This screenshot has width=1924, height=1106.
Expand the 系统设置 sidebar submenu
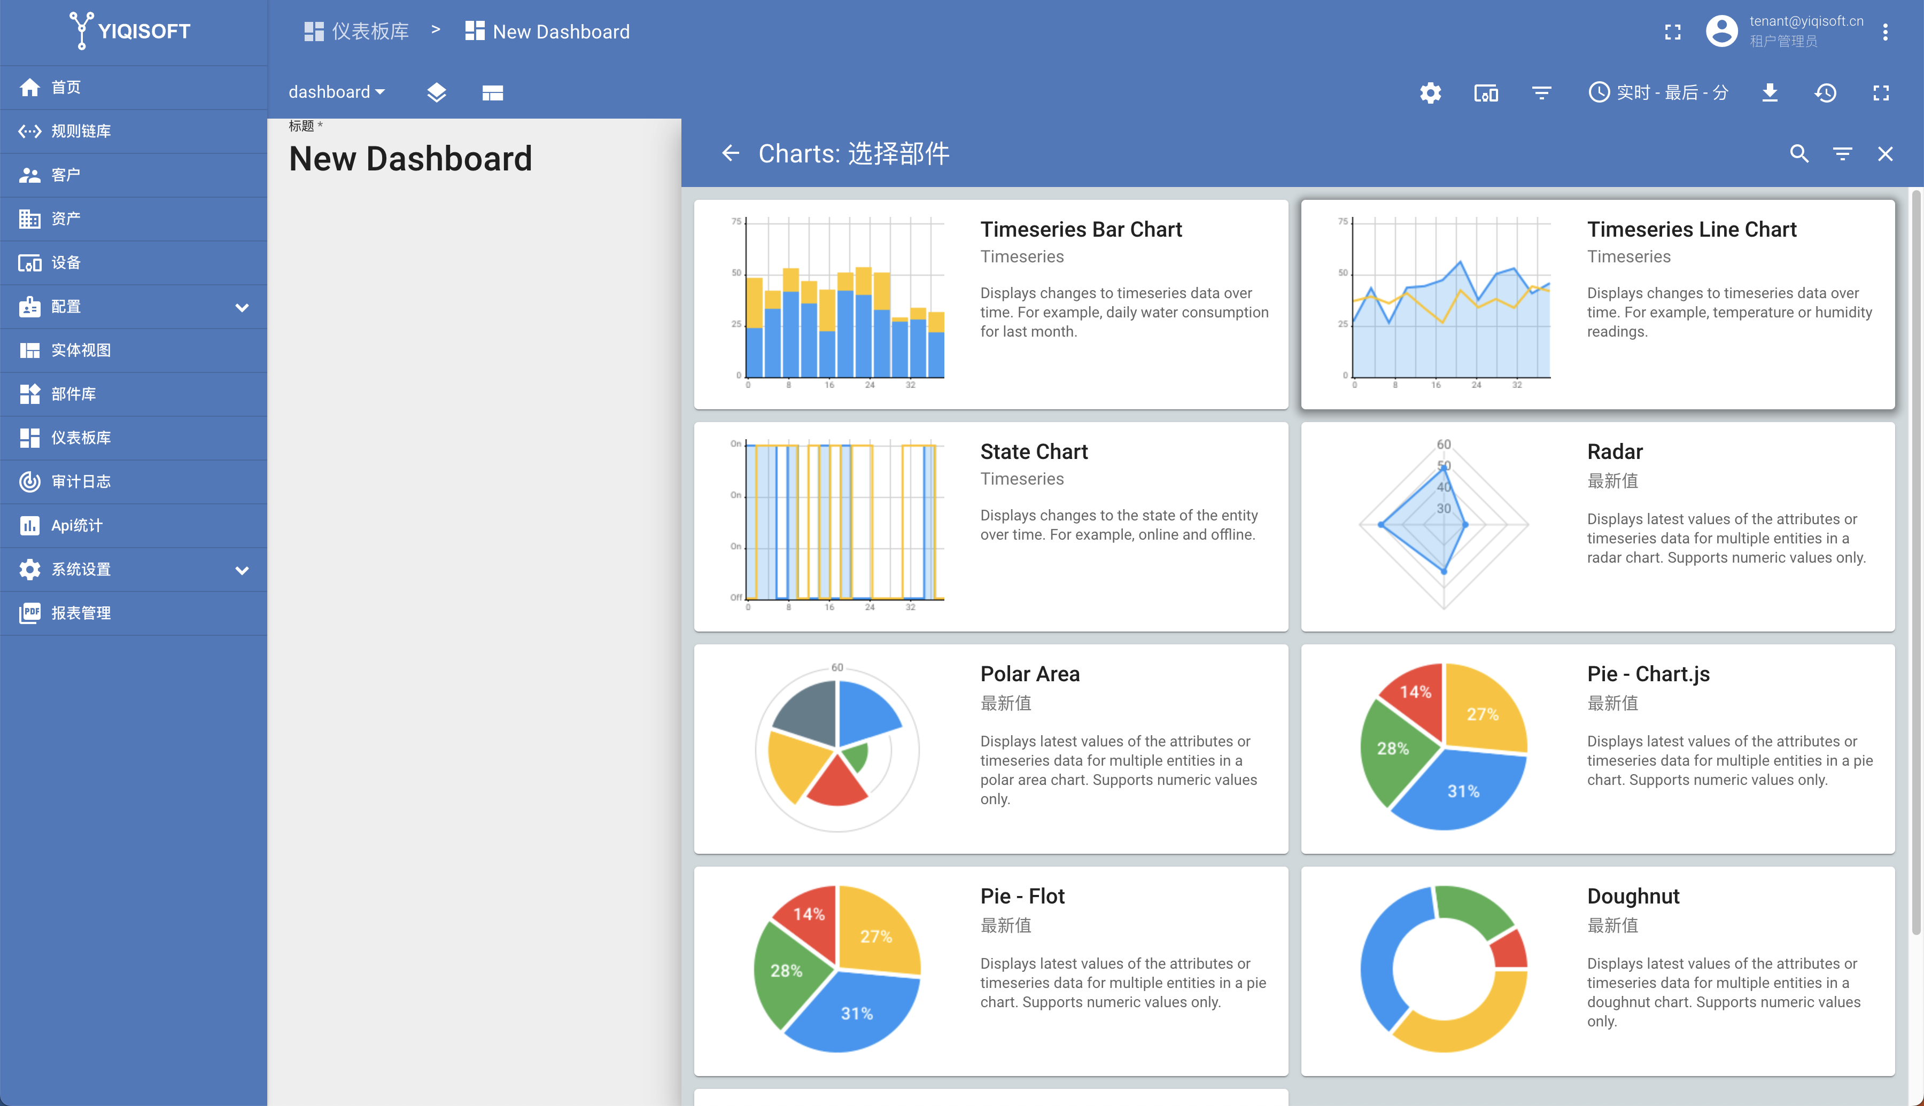click(242, 570)
